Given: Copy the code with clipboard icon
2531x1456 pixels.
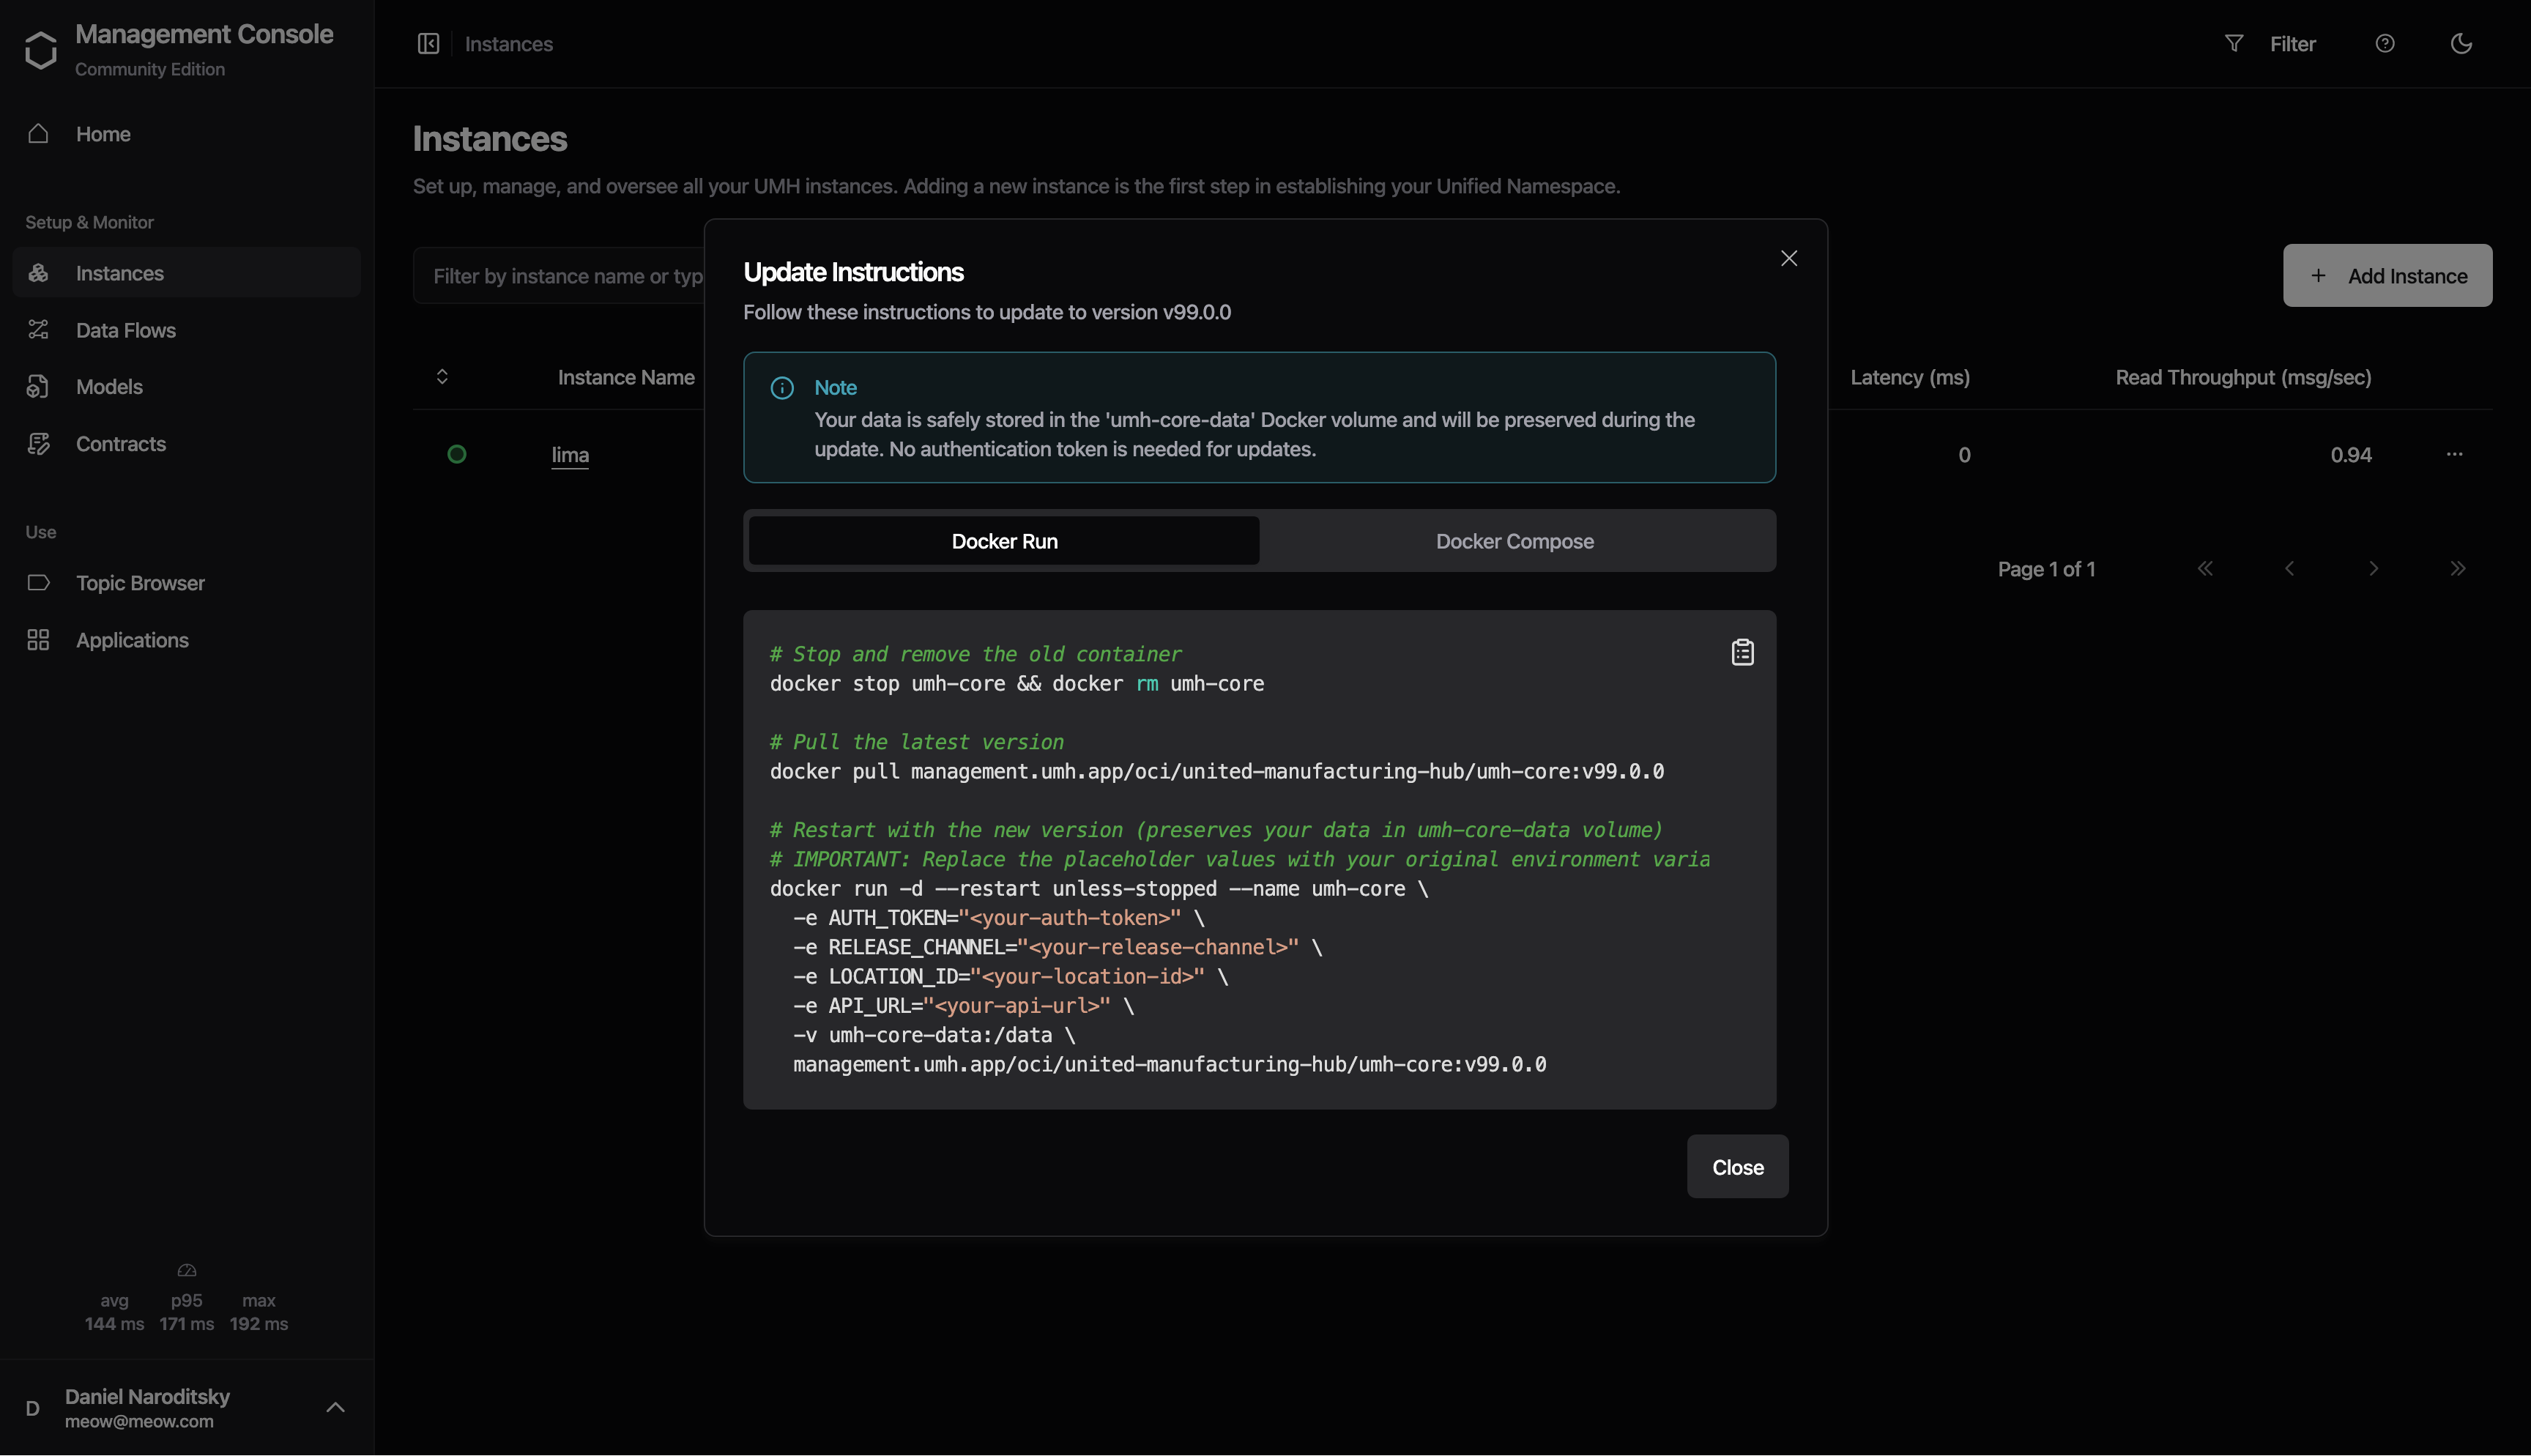Looking at the screenshot, I should (x=1742, y=653).
